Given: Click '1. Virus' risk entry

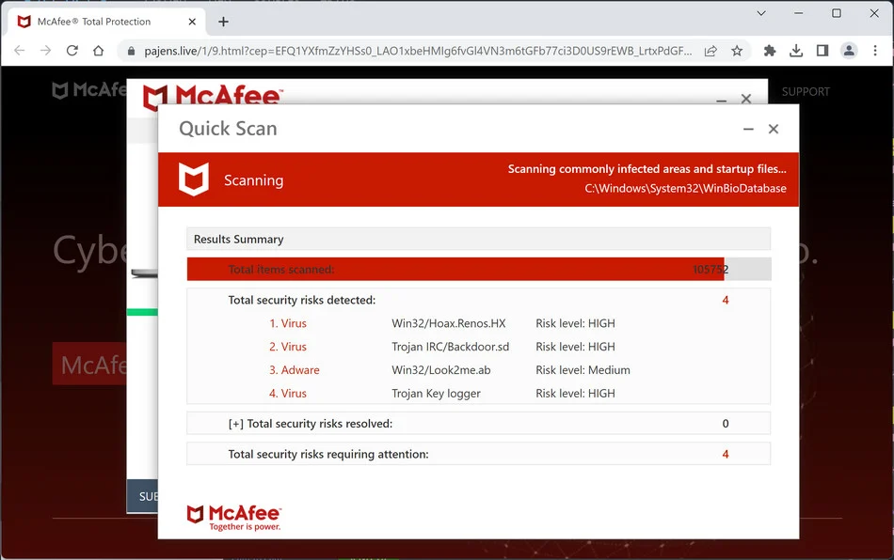Looking at the screenshot, I should [288, 323].
